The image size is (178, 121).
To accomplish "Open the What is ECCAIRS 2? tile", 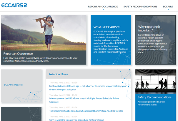I will (111, 40).
